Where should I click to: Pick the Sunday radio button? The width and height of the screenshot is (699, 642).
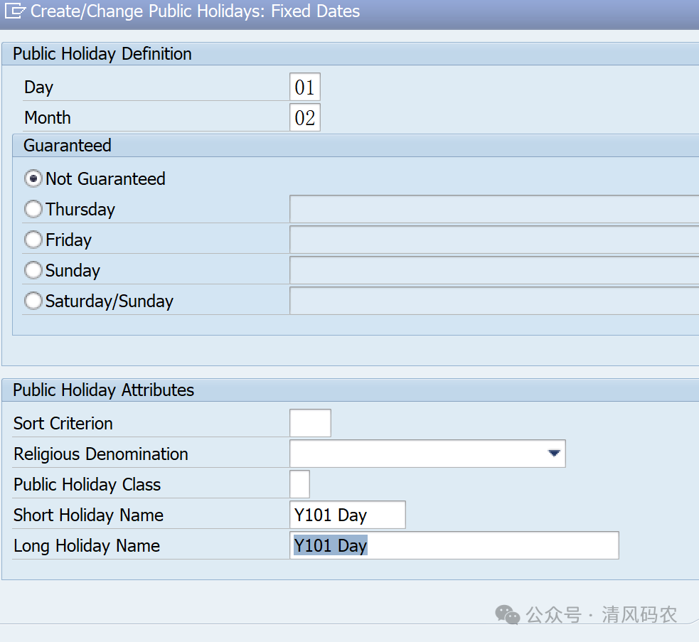click(x=33, y=270)
